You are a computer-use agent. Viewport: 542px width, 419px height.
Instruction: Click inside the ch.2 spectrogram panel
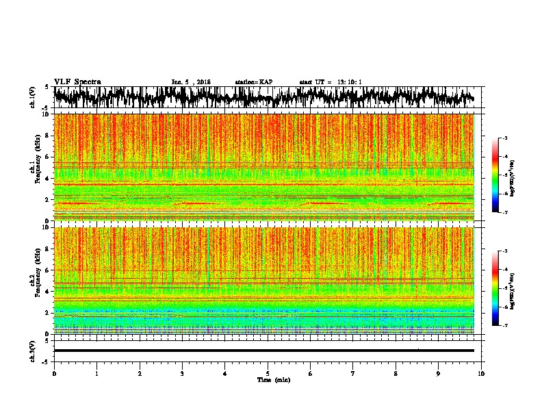click(264, 281)
